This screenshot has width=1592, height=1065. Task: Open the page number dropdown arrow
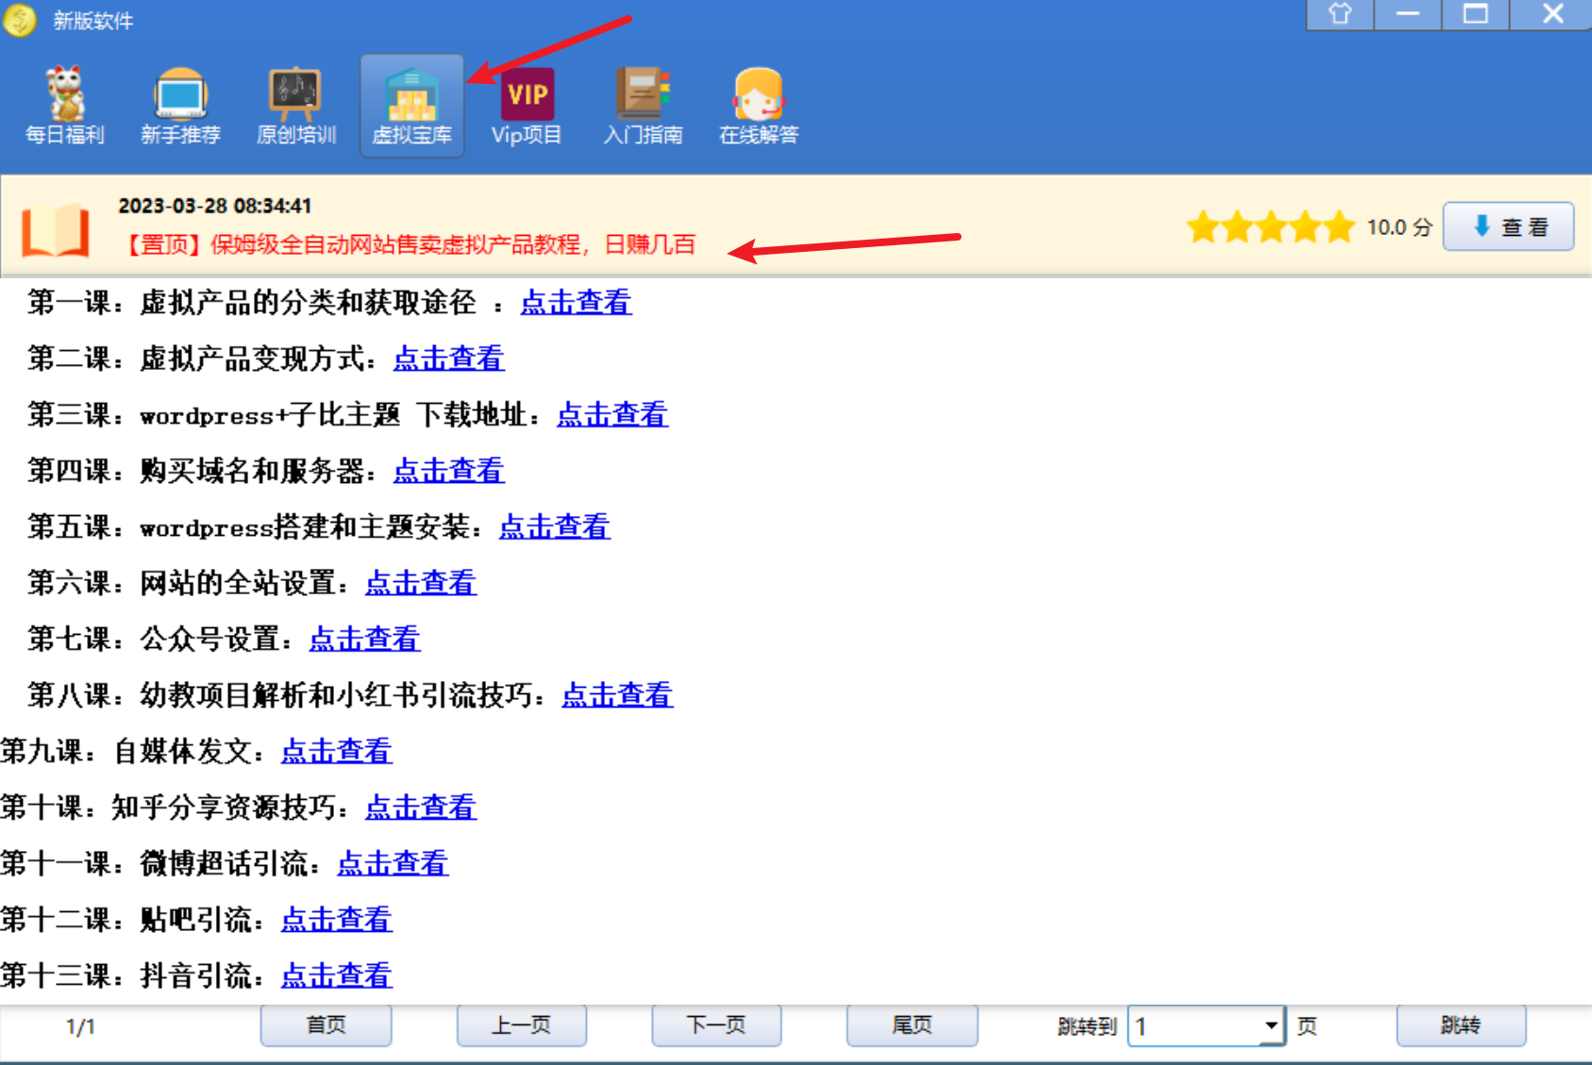tap(1271, 1025)
